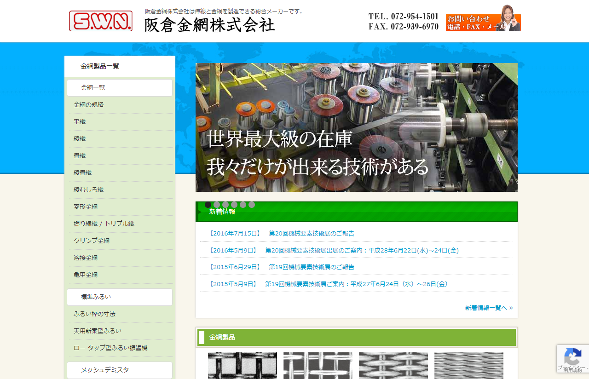Click the 阪倉金網株式会社 company title
Screen dimensions: 589x379
click(210, 25)
